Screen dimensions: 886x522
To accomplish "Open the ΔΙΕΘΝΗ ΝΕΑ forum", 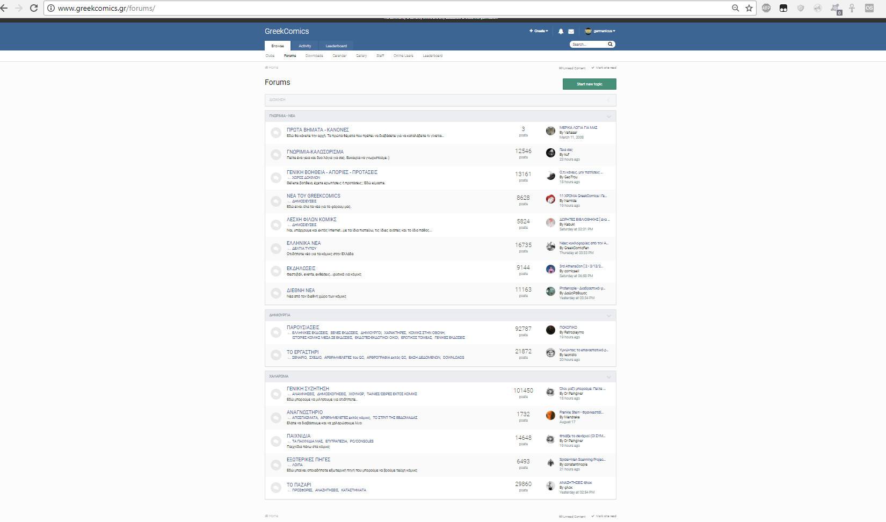I will tap(301, 291).
